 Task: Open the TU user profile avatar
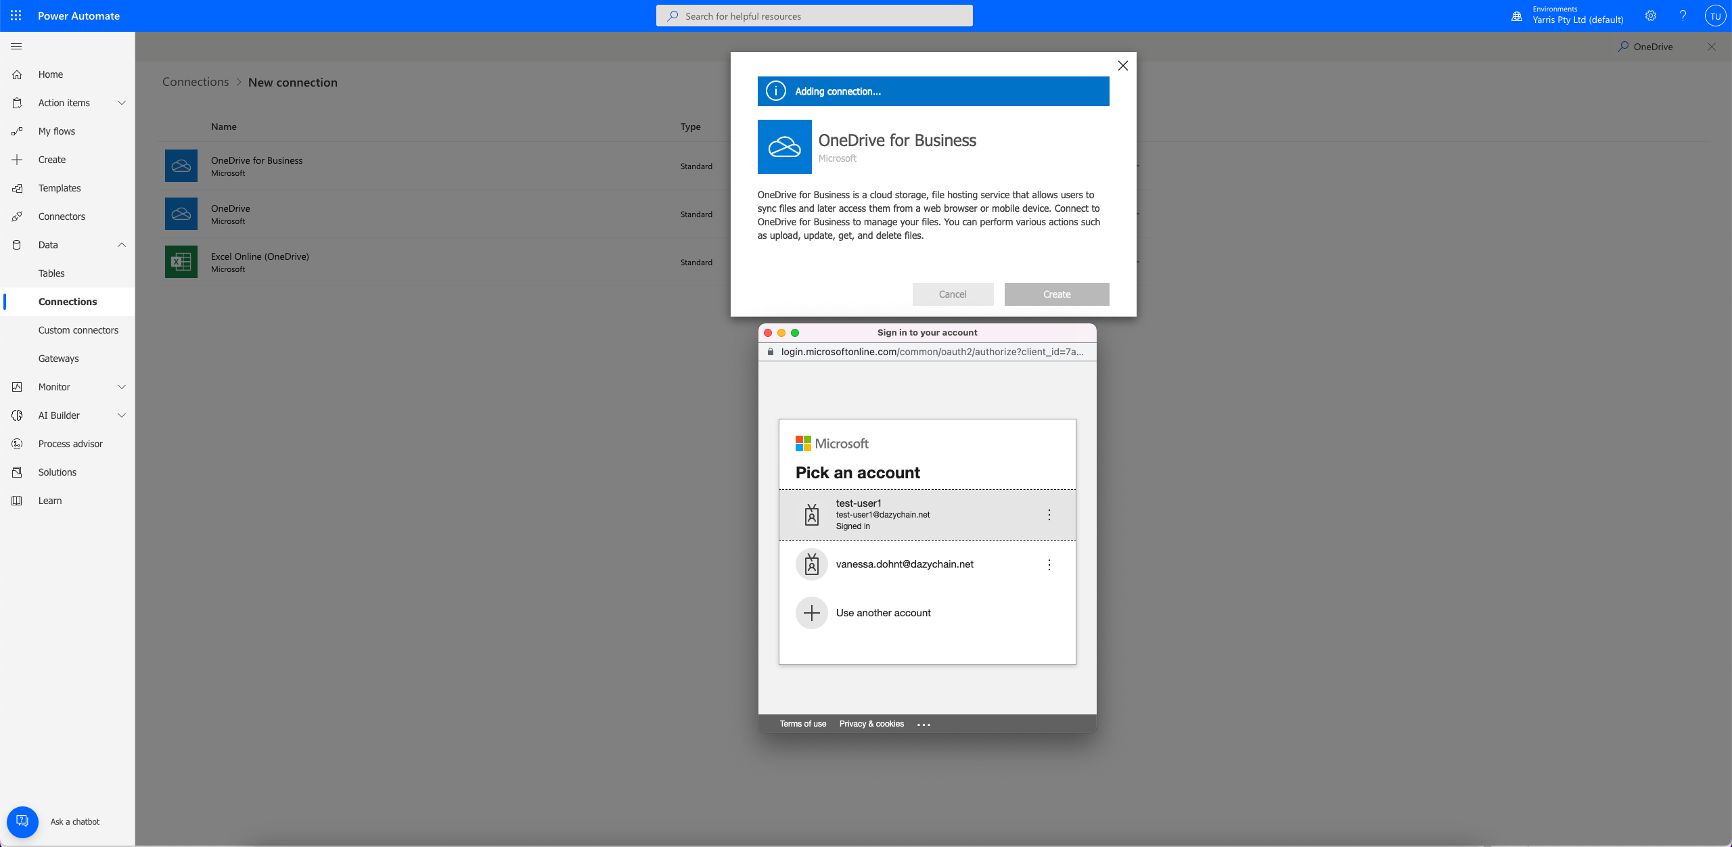pyautogui.click(x=1715, y=16)
